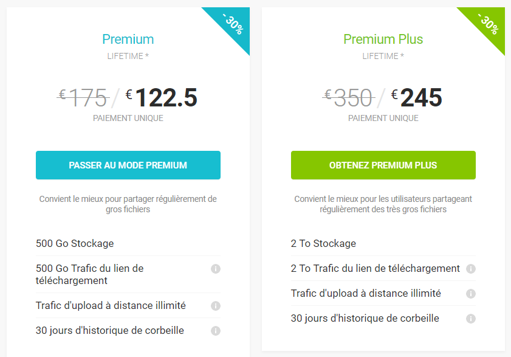Open info icon for 500 Go Trafic du lien
Screen dimensions: 511x357
(x=216, y=269)
